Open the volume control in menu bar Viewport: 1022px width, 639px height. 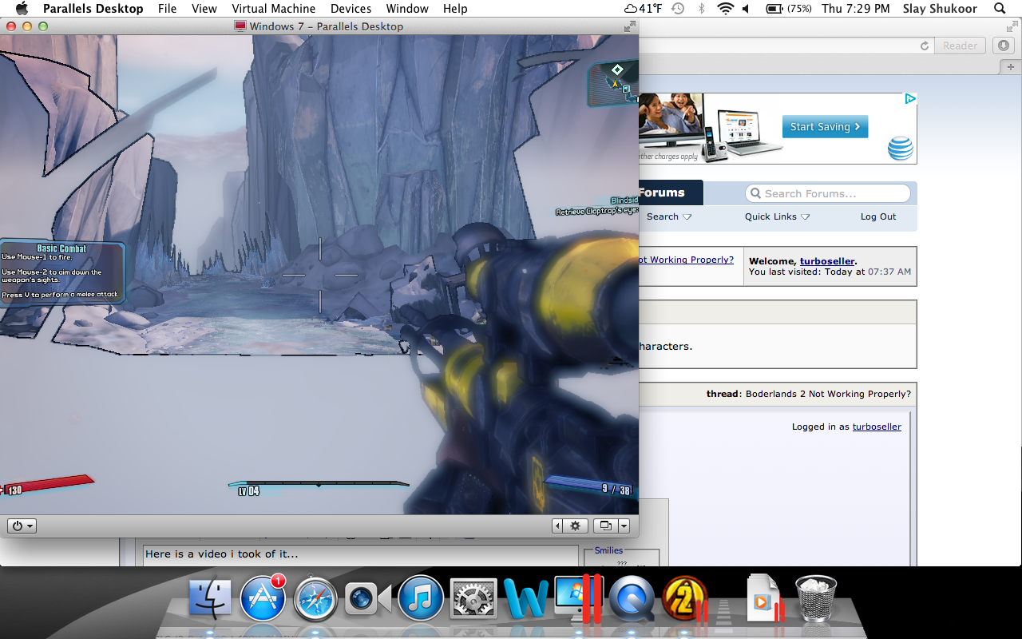pos(747,9)
